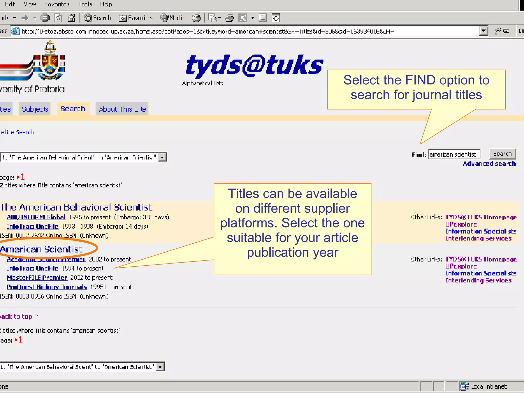The height and width of the screenshot is (393, 524).
Task: Open the Favorites menu
Action: [57, 4]
